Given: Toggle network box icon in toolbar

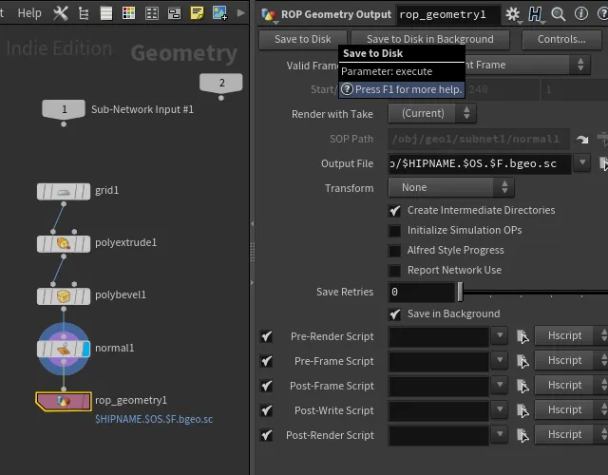Looking at the screenshot, I should 174,13.
